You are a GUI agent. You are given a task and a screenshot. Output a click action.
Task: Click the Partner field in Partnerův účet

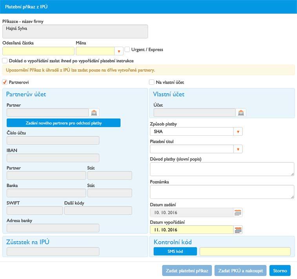(47, 113)
